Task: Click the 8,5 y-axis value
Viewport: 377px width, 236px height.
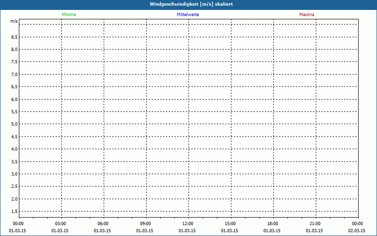Action: tap(15, 37)
